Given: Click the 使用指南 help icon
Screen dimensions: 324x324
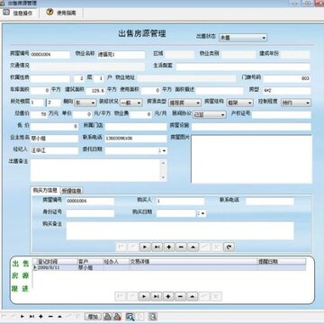Looking at the screenshot, I should 49,13.
